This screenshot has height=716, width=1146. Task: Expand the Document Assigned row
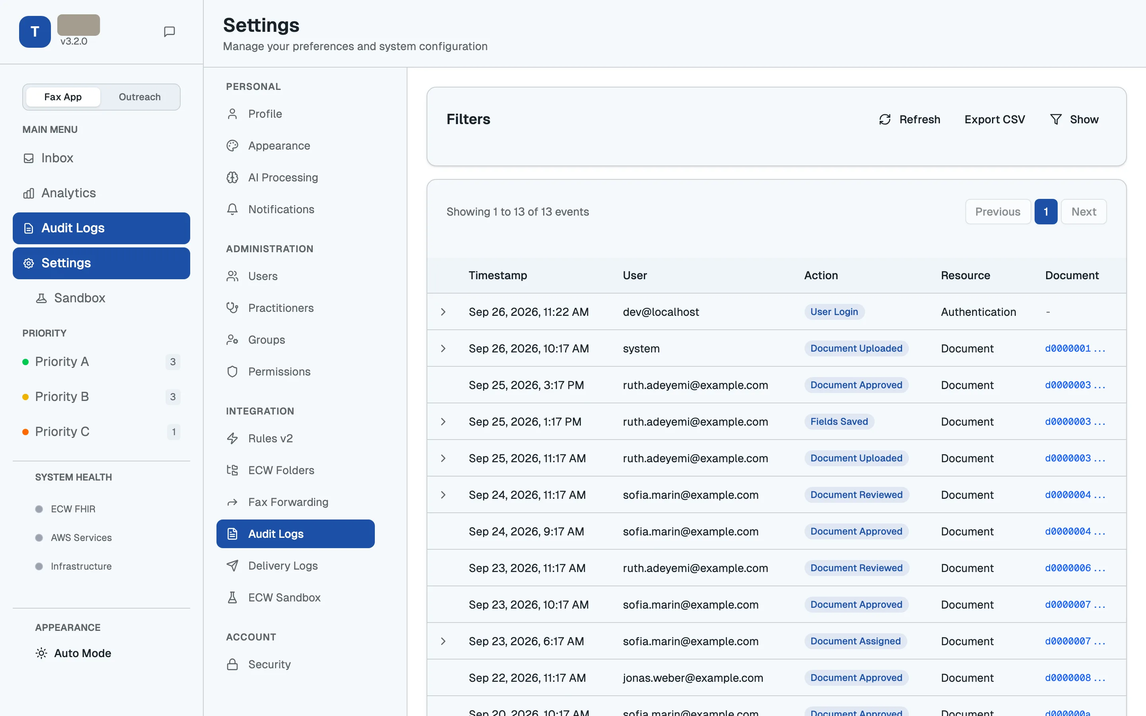tap(443, 641)
